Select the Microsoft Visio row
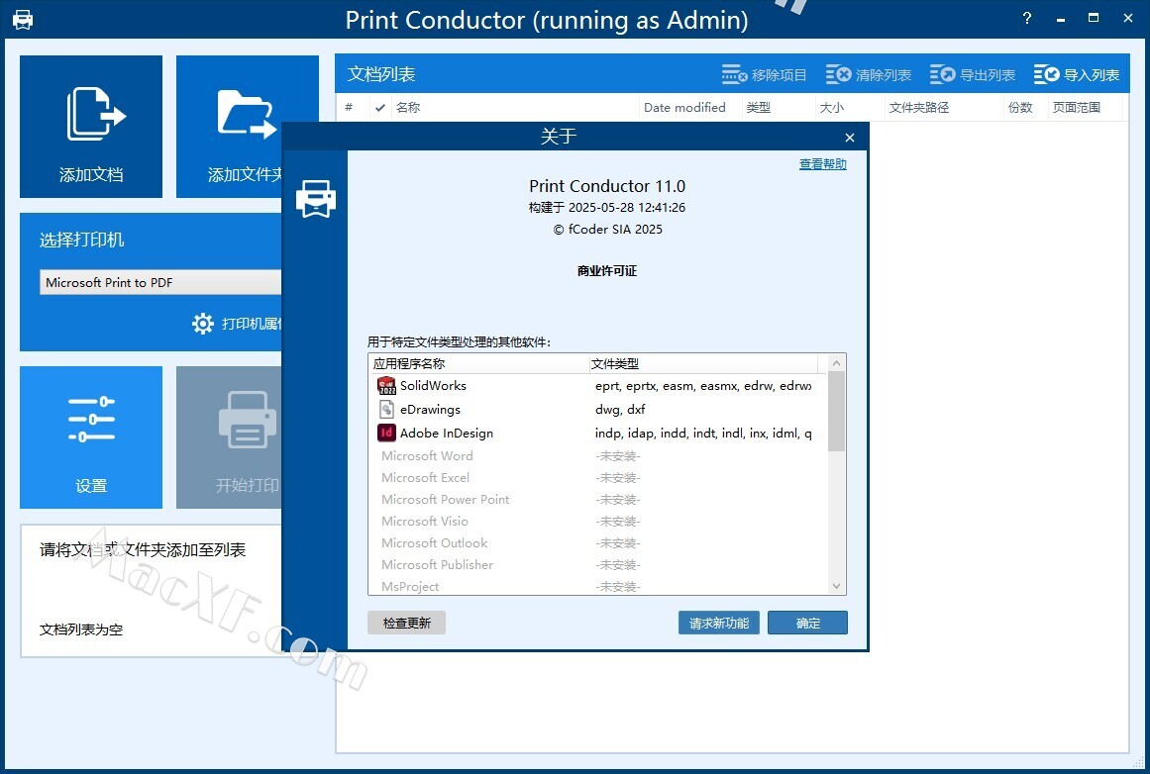The height and width of the screenshot is (774, 1150). (x=597, y=522)
